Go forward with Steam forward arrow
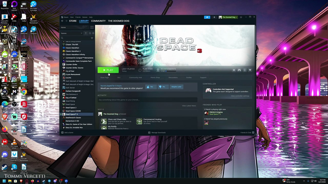 pyautogui.click(x=66, y=21)
